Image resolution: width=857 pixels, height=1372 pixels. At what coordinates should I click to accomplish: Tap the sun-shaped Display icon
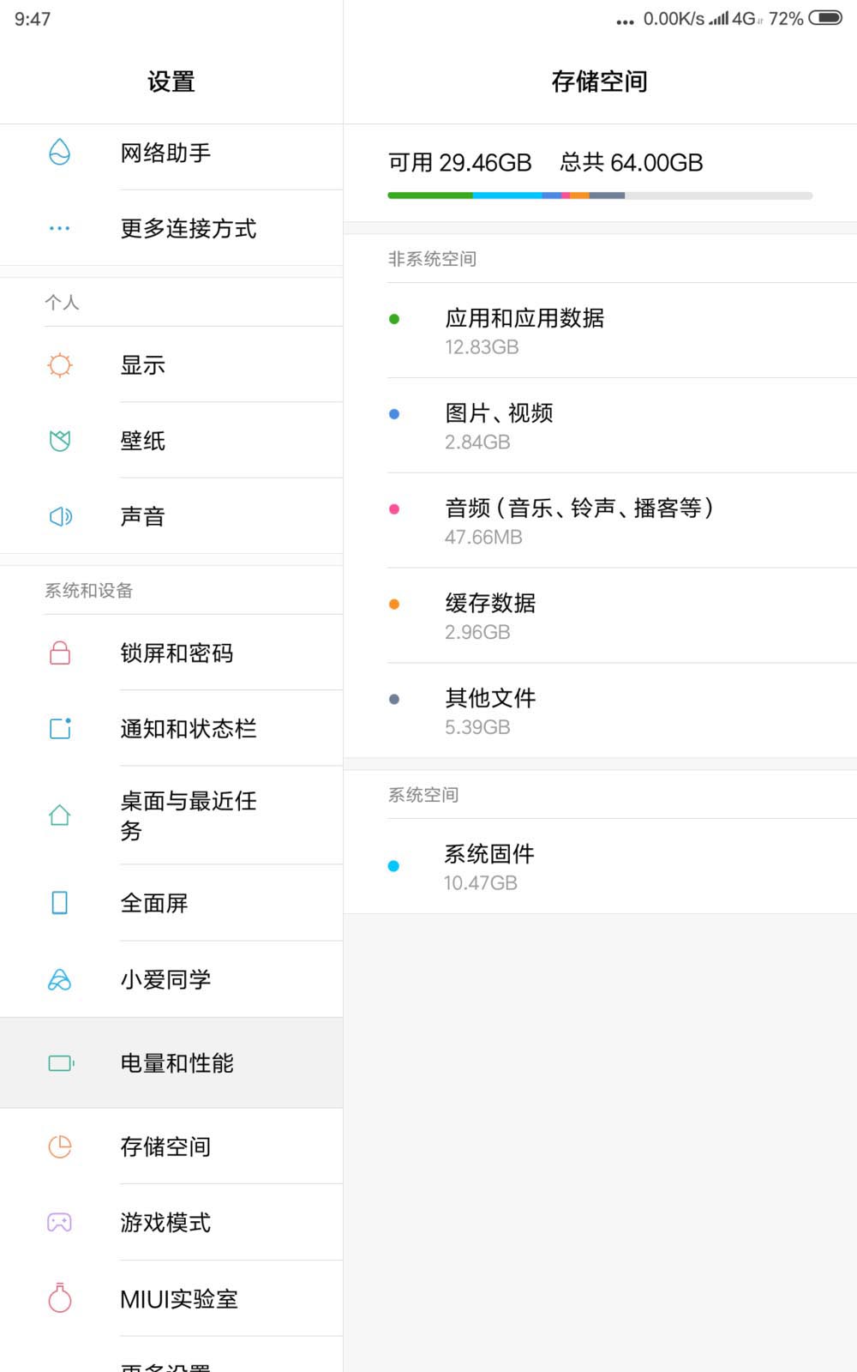pyautogui.click(x=60, y=365)
